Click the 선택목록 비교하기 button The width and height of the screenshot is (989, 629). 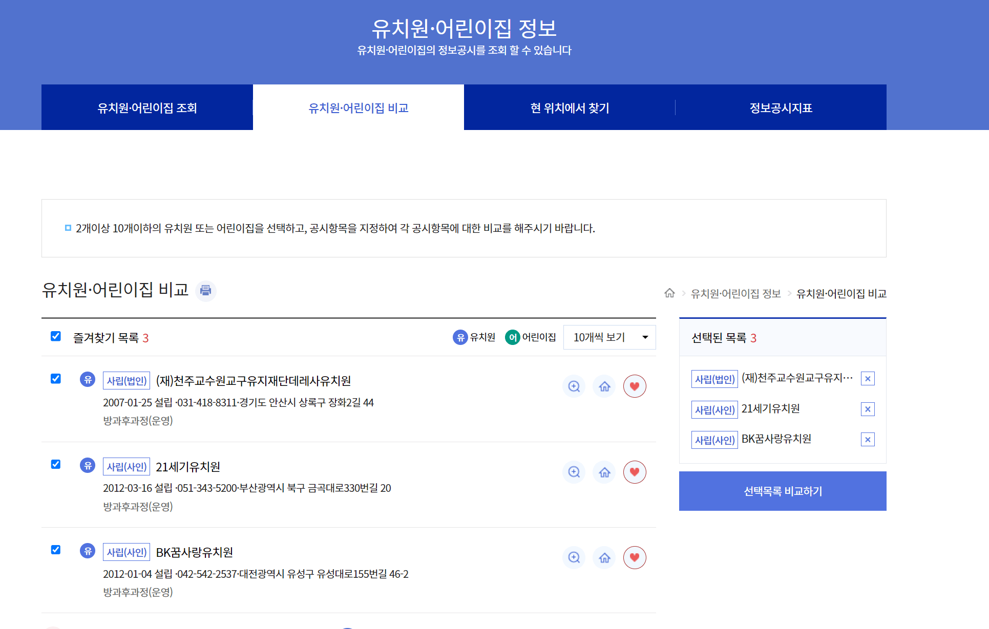pos(782,491)
